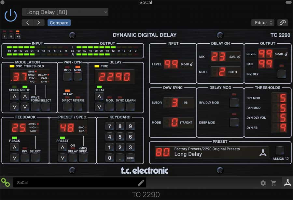Click the MIX value display showing 23
Screen dimensions: 293x200
[218, 57]
